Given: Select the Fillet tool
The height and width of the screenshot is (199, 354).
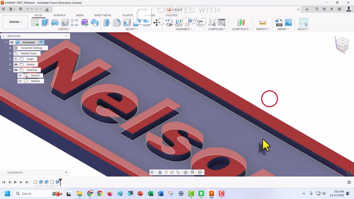Looking at the screenshot, I should pos(117,22).
